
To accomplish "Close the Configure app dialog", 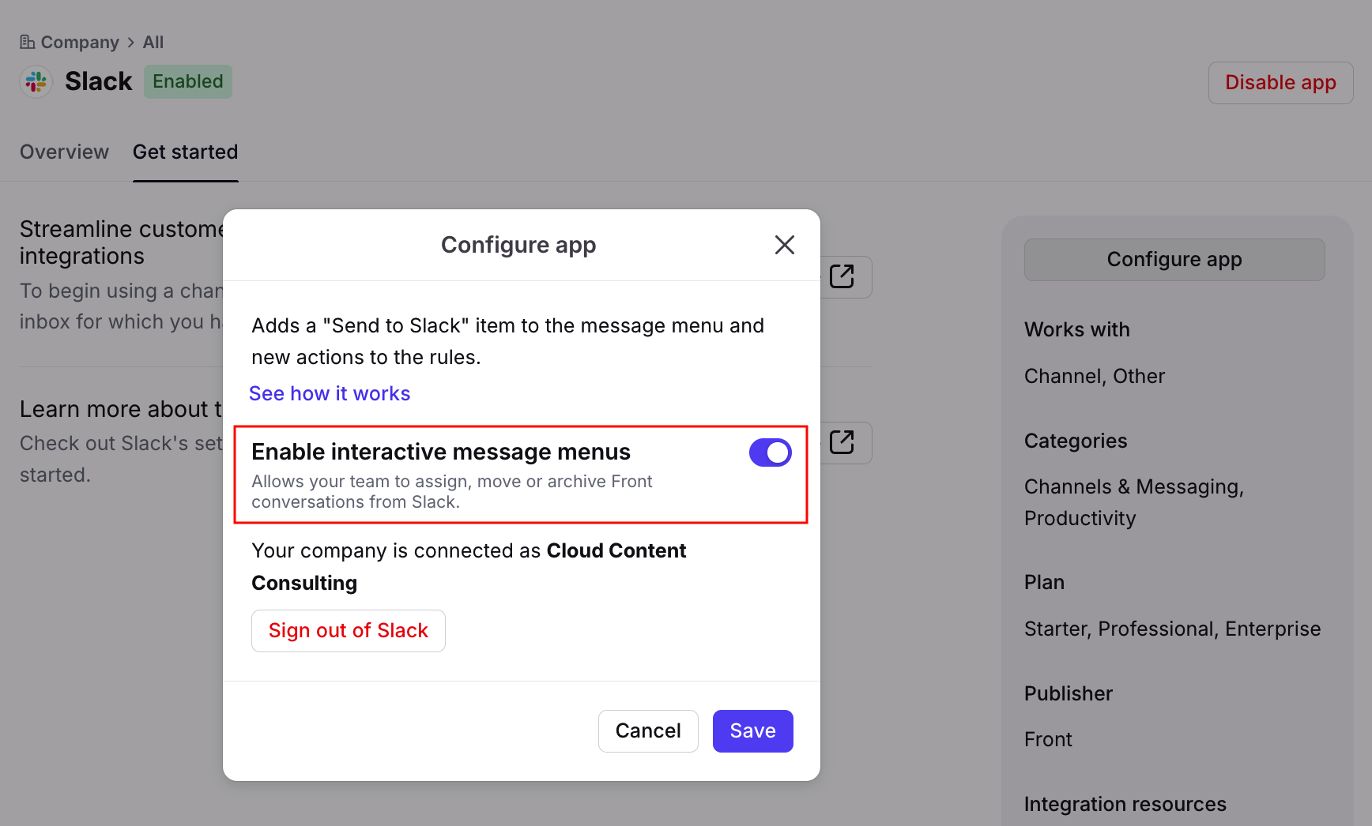I will [x=784, y=245].
